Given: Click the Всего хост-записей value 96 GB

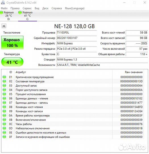Looking at the screenshot, I should point(137,38).
